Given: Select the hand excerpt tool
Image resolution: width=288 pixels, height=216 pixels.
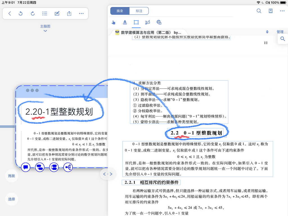Looking at the screenshot, I should (114, 22).
